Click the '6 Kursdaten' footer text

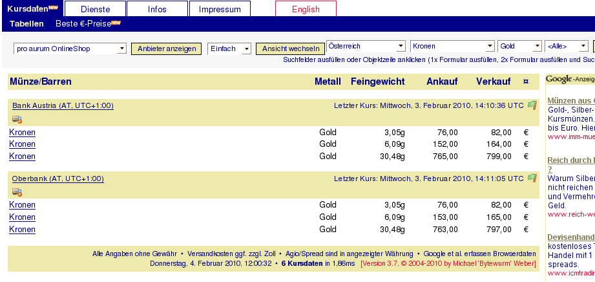[x=302, y=263]
